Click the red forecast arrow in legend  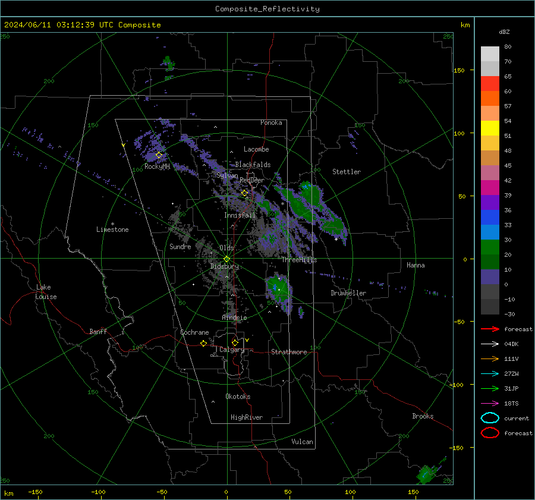pyautogui.click(x=490, y=329)
